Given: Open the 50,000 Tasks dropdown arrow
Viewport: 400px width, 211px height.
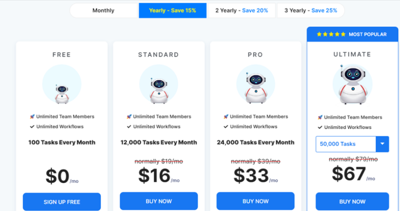Looking at the screenshot, I should click(382, 144).
